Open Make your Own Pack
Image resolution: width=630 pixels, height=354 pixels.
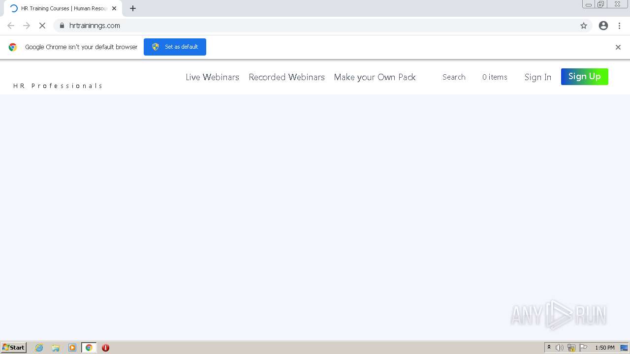click(375, 77)
